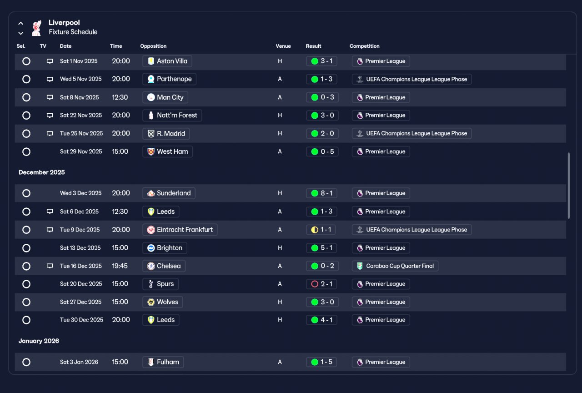Sort by the Time column header
This screenshot has height=393, width=582.
pos(116,46)
